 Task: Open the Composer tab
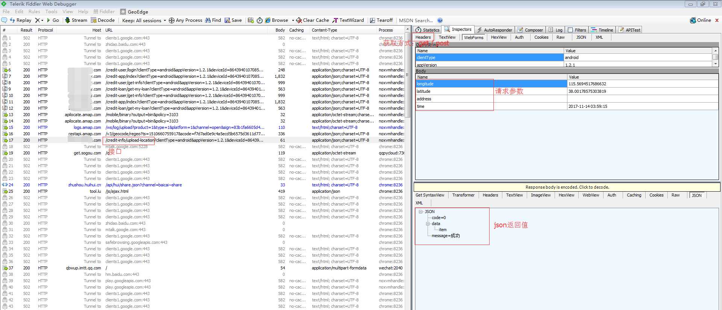tap(530, 30)
